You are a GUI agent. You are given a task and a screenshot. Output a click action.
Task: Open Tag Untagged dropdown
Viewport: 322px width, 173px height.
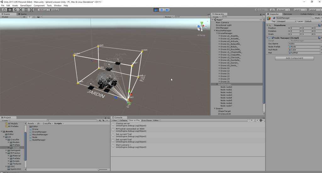coord(286,21)
